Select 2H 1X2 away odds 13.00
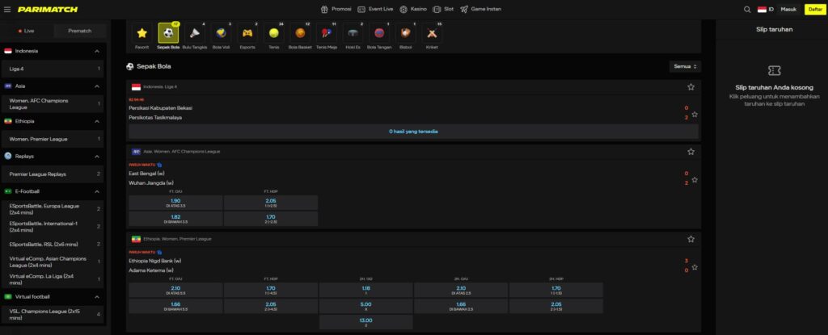Screen dimensions: 828x335 point(366,322)
